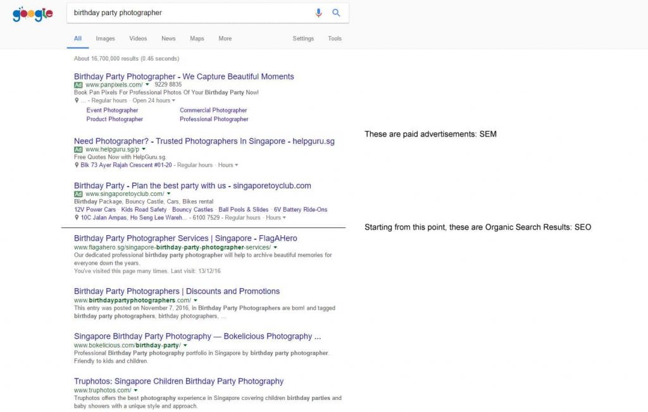Expand the dropdown arrow next to www.birthdaypartyphotographers.com
Image resolution: width=648 pixels, height=412 pixels.
[x=196, y=300]
